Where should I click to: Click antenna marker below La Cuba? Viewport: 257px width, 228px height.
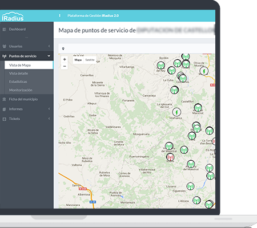pos(174,90)
